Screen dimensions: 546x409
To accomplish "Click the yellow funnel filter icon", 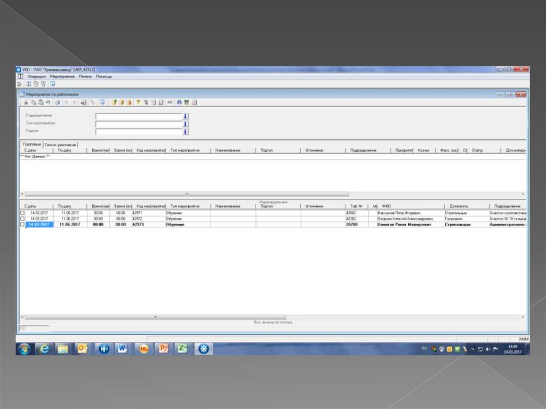I will coord(138,102).
